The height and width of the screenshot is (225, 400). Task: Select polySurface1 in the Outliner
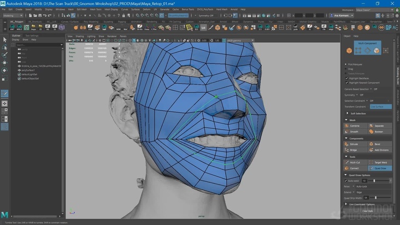click(28, 70)
